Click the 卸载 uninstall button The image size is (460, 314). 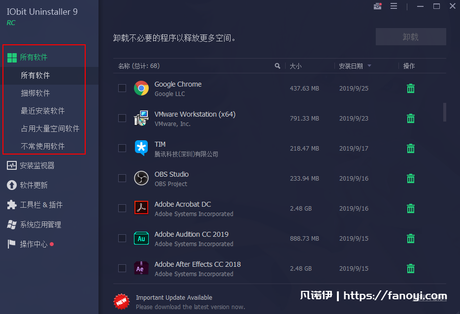tap(411, 37)
